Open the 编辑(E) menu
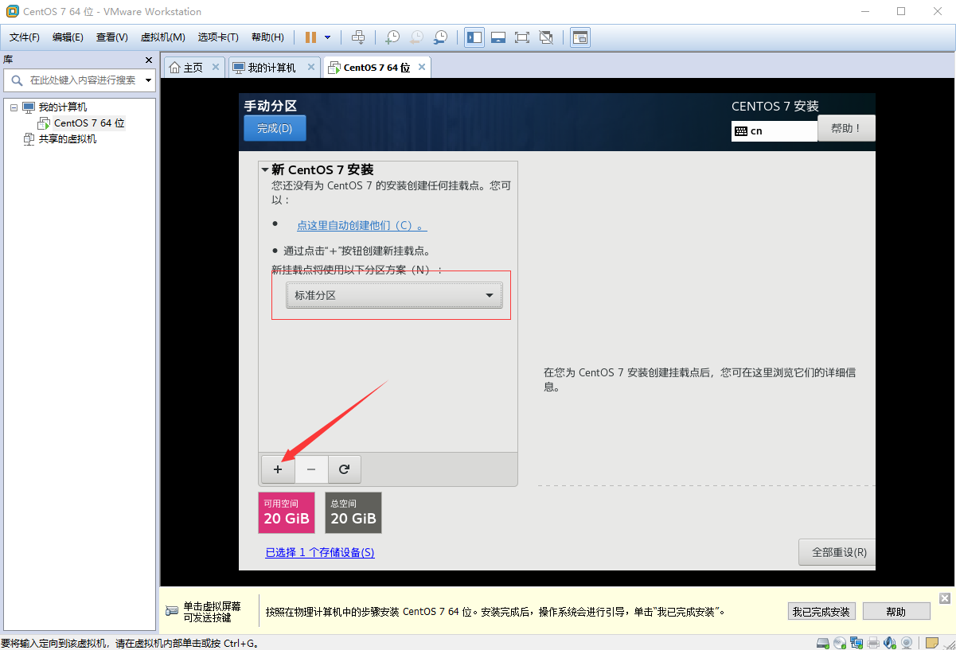This screenshot has width=956, height=650. point(68,37)
